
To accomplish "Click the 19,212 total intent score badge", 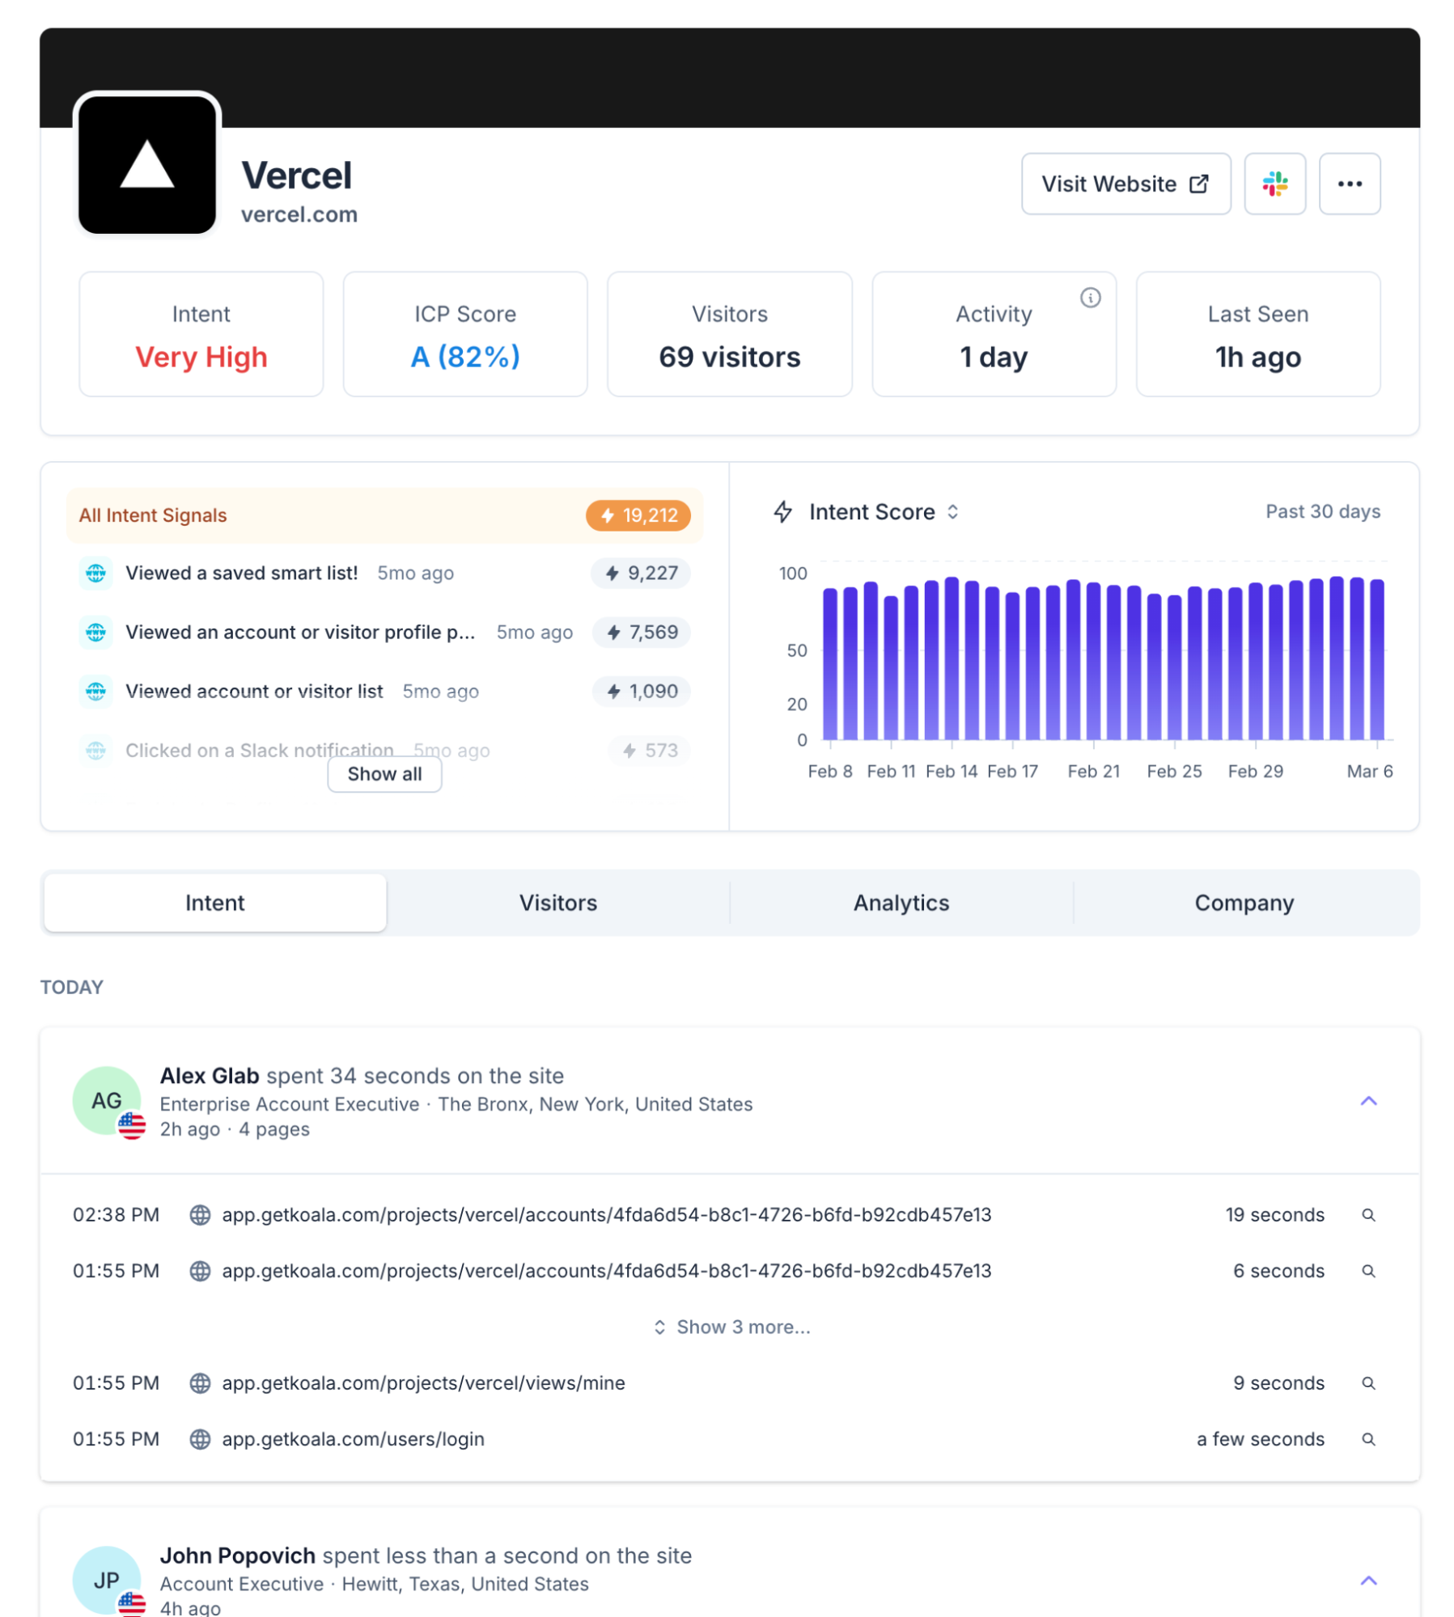I will [638, 515].
